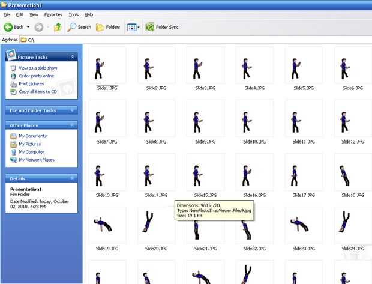Open the Favorites menu

click(x=53, y=15)
